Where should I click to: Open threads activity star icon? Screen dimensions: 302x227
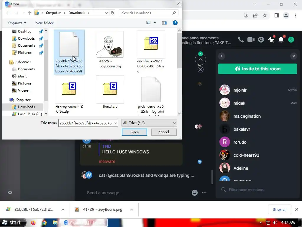point(271,40)
